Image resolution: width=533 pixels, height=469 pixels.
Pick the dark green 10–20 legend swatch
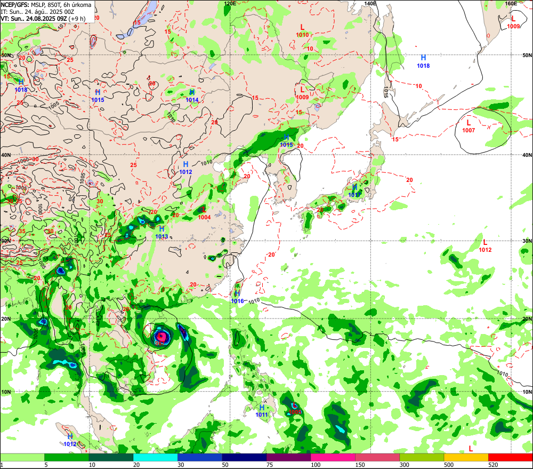click(111, 457)
